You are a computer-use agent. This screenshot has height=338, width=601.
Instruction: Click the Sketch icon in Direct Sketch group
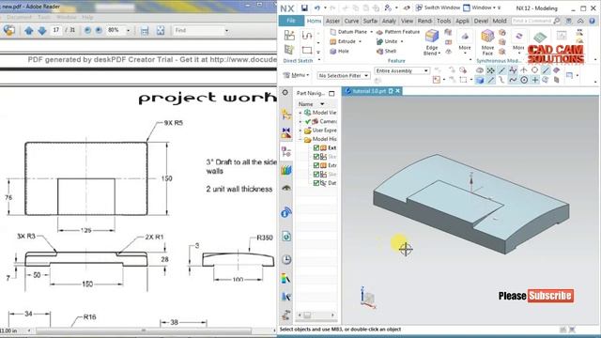tap(289, 36)
